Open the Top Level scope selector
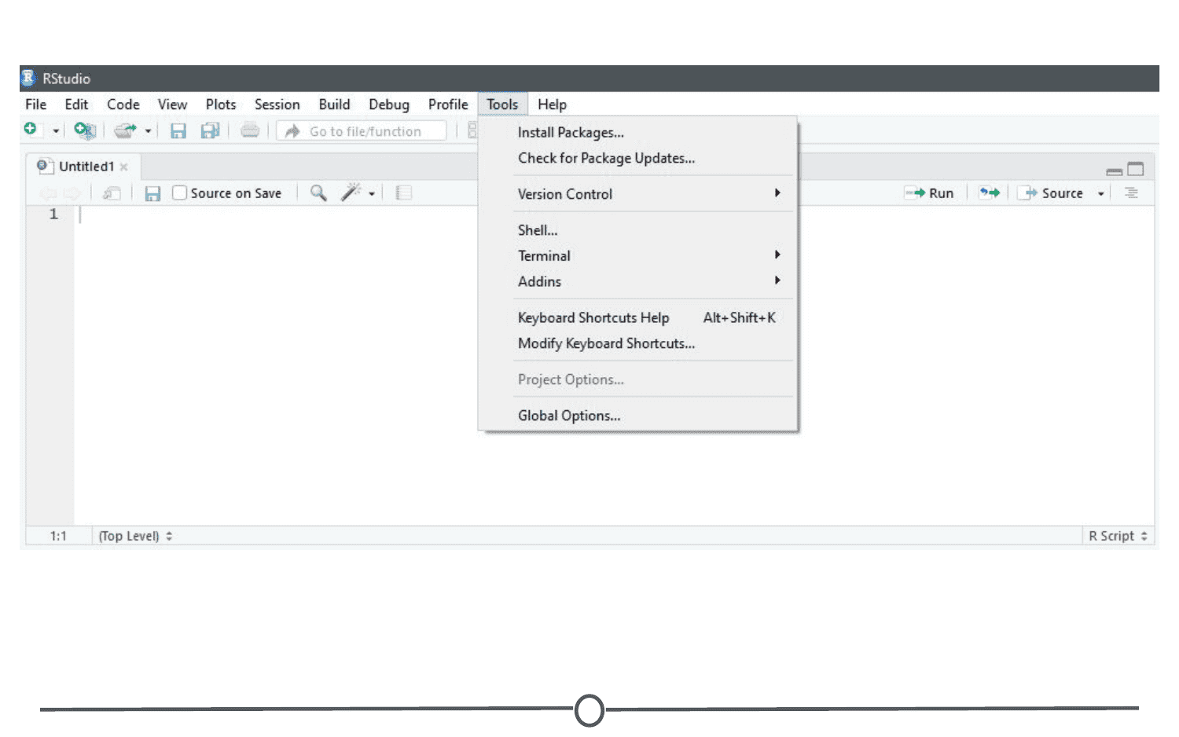This screenshot has height=737, width=1179. (x=135, y=536)
